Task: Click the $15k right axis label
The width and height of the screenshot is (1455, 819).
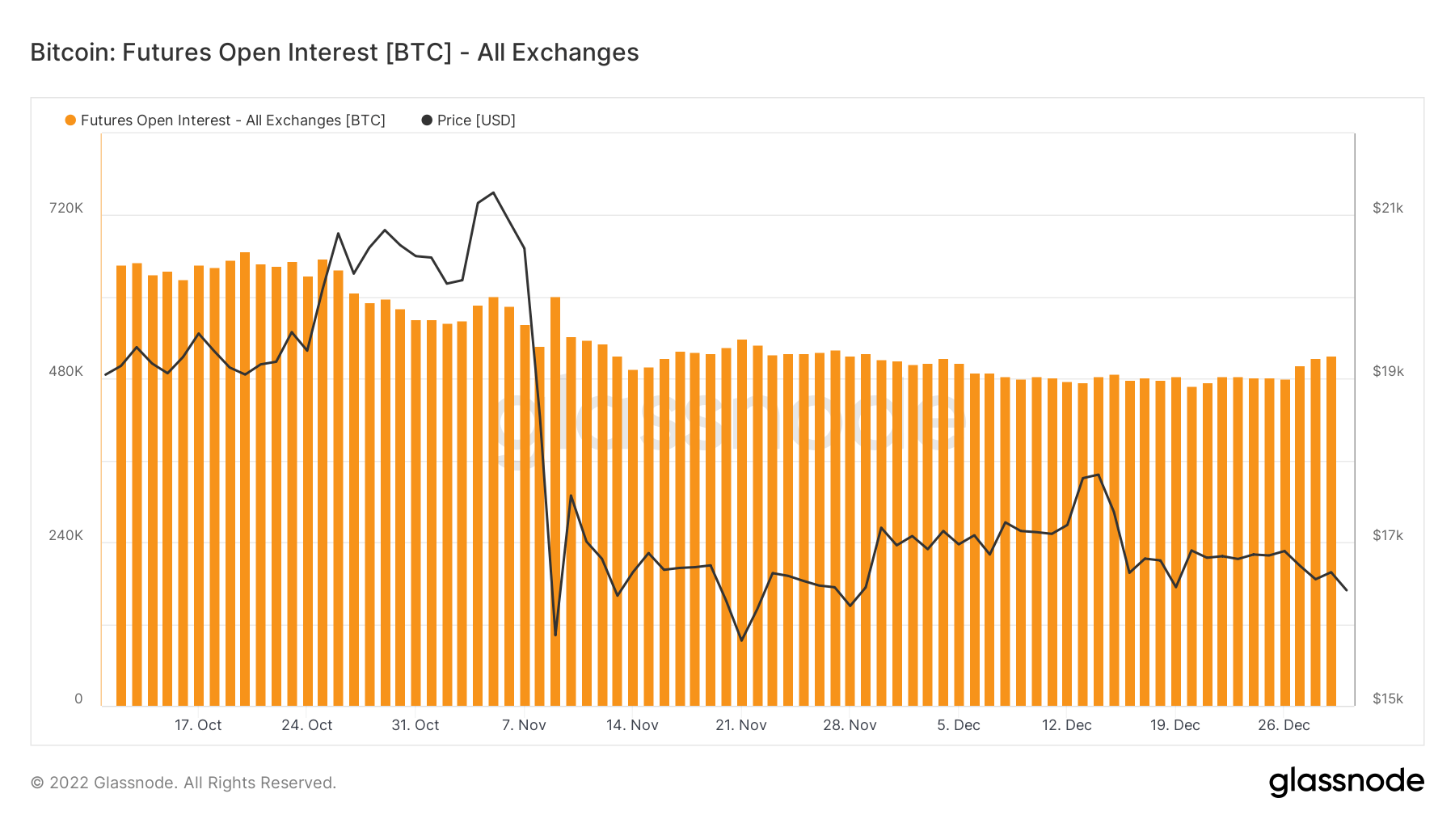Action: pyautogui.click(x=1388, y=699)
